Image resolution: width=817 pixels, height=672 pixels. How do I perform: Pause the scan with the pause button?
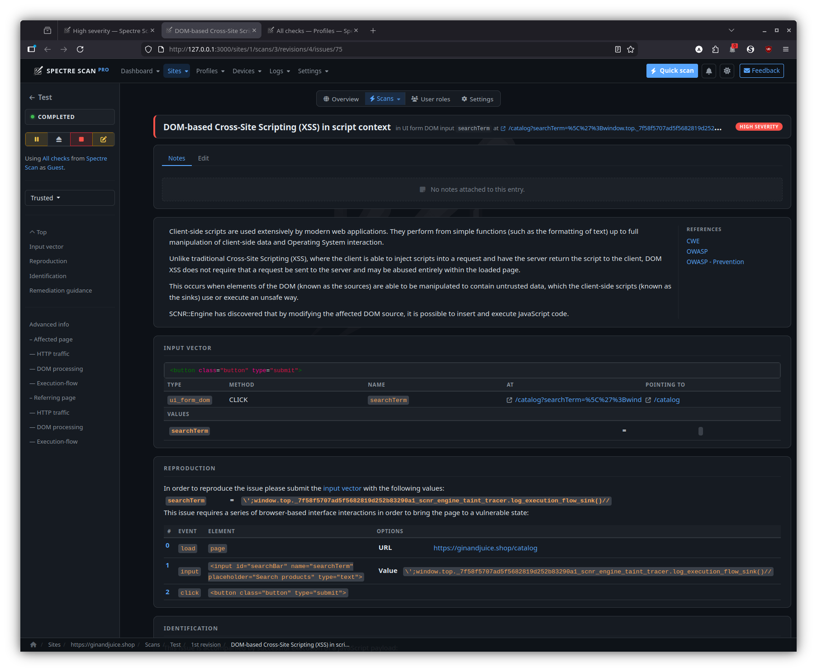37,139
